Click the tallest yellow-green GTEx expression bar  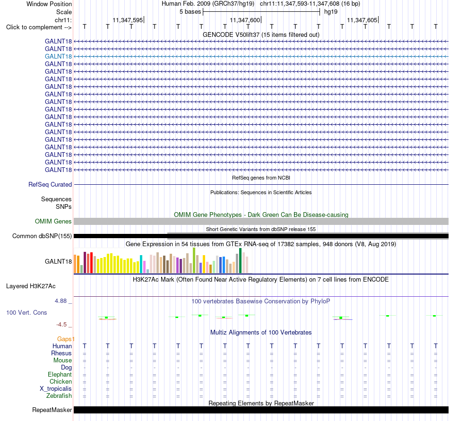point(194,260)
